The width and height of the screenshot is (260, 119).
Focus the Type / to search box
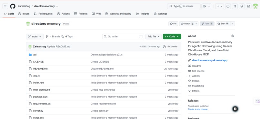pos(184,6)
